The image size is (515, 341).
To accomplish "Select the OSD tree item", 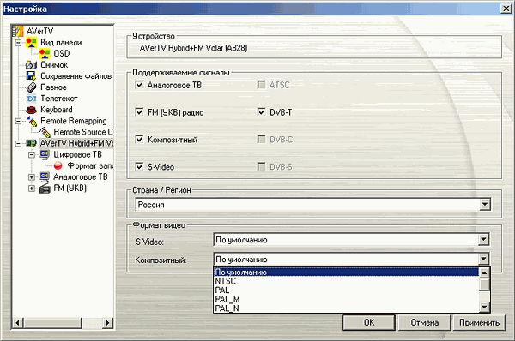I will click(x=62, y=53).
